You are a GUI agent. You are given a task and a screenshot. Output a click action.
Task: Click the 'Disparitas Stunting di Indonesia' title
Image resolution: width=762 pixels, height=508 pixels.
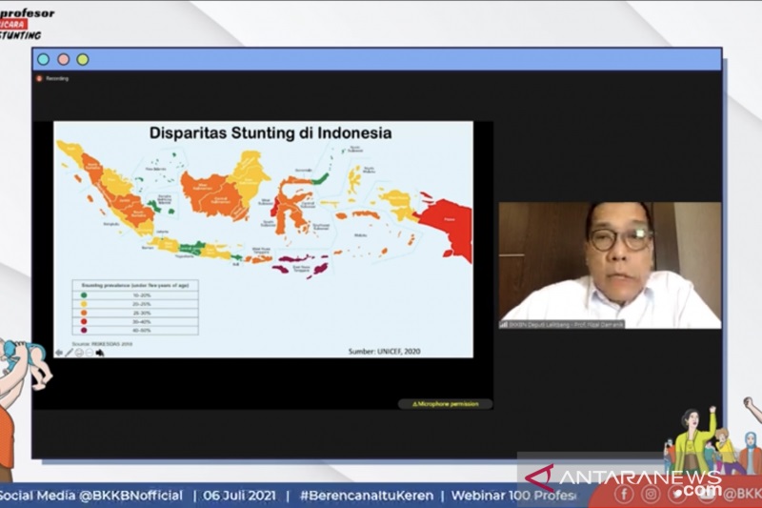click(271, 133)
